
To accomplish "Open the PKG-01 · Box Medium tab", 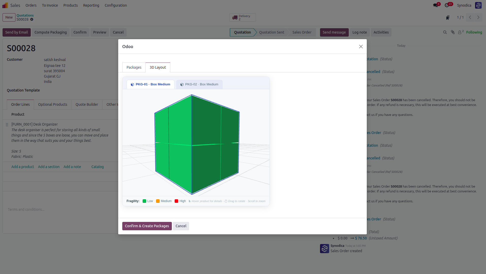I will tap(150, 84).
